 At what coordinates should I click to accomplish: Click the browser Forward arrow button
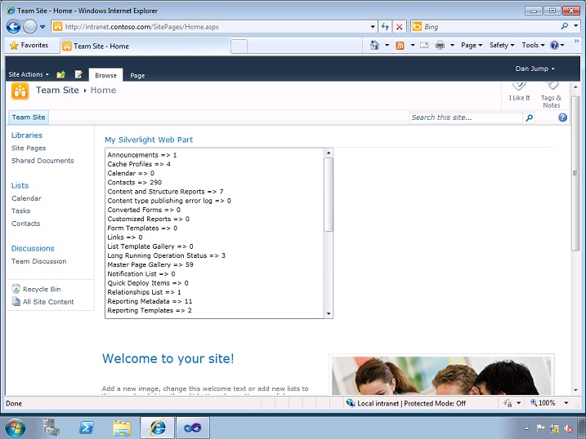(x=30, y=26)
